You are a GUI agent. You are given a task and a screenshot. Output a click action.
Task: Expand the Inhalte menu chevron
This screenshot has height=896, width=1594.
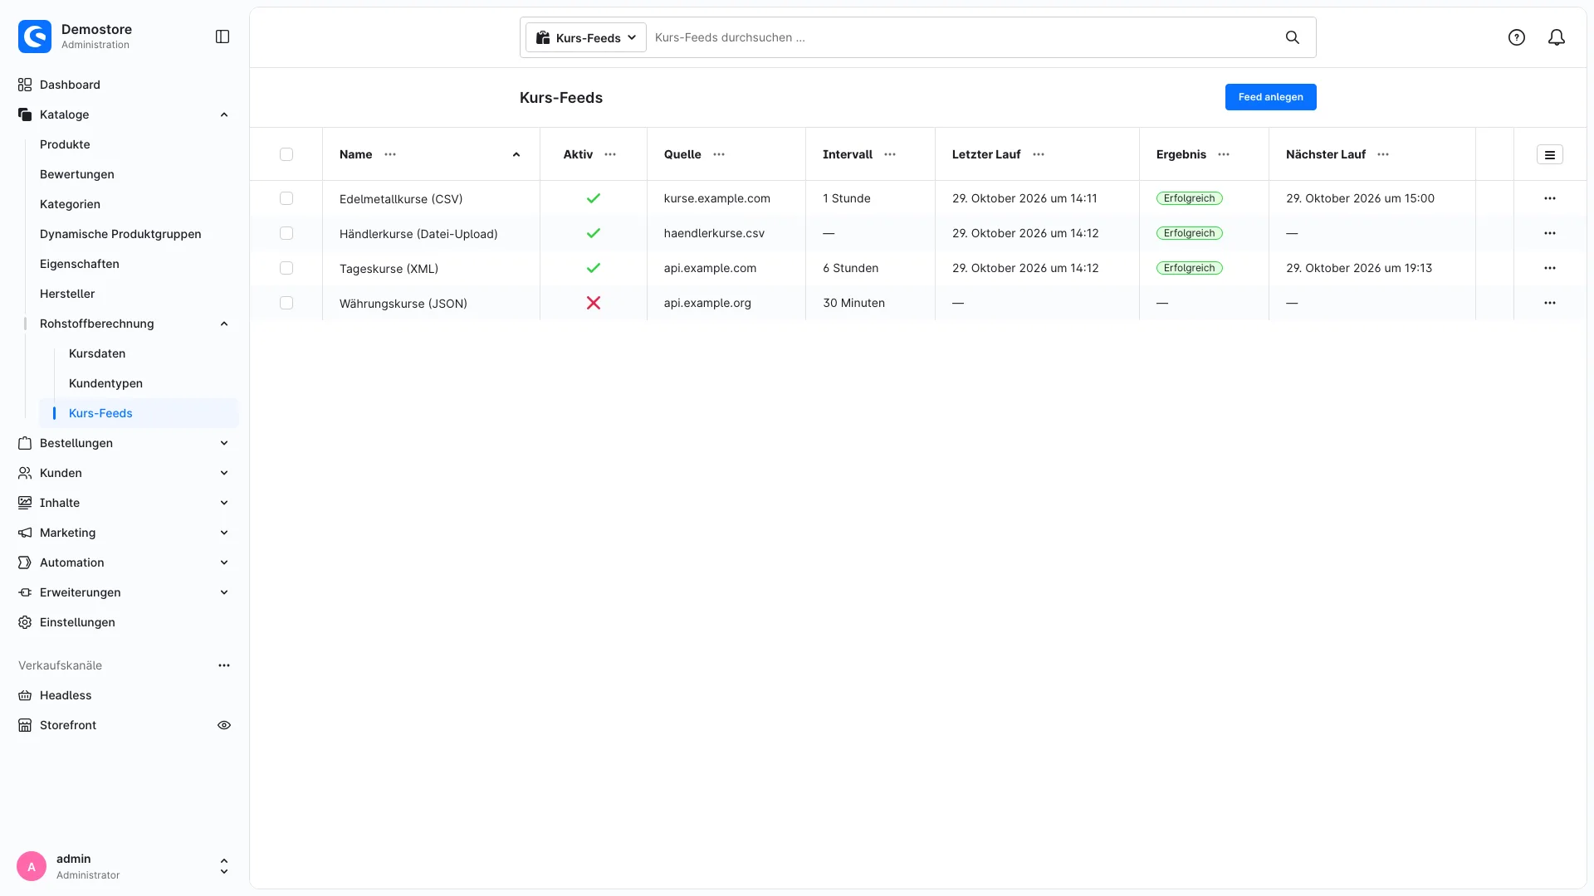(224, 503)
